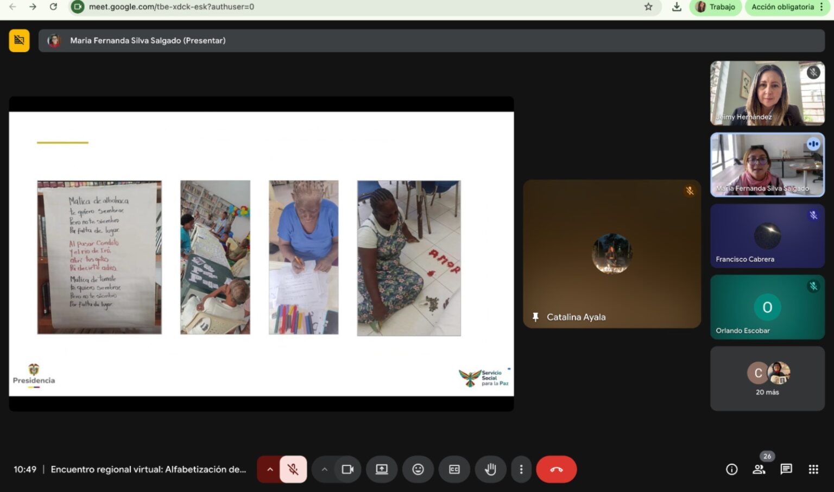Unmute the microphone in the bottom bar
This screenshot has width=834, height=492.
tap(293, 469)
